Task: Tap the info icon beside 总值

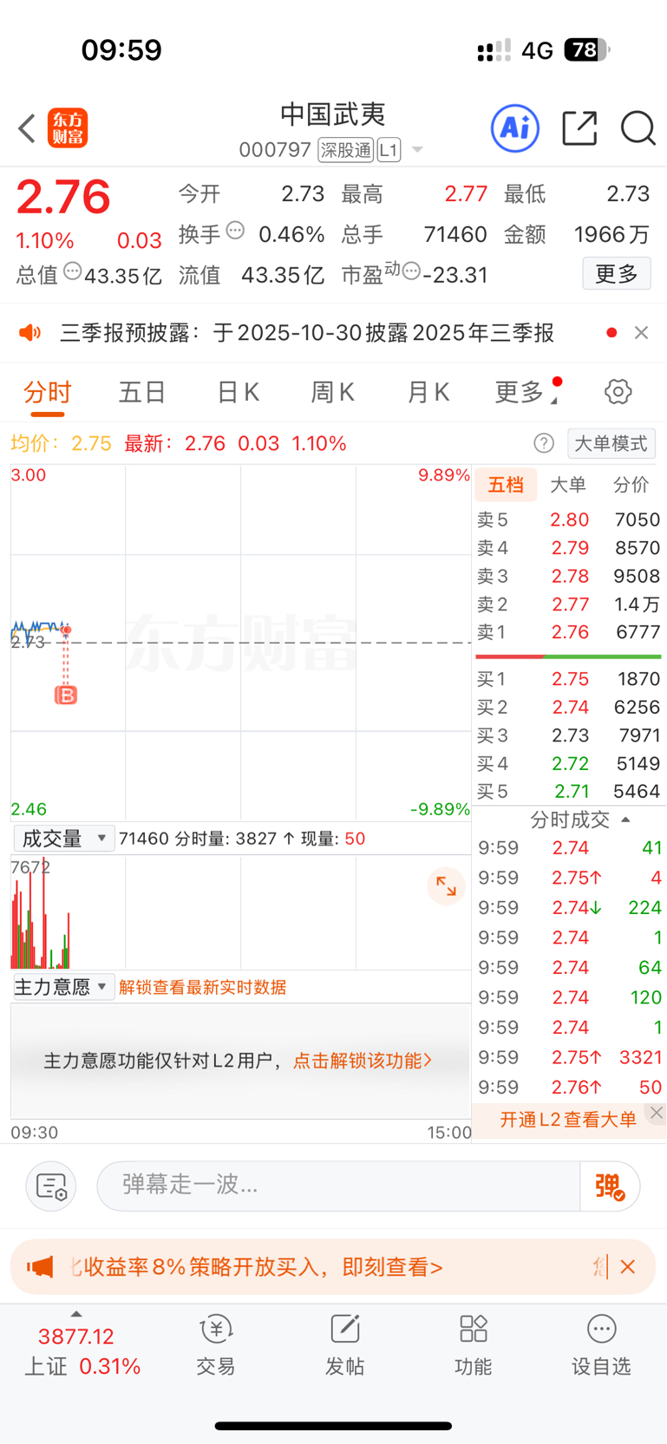Action: (x=73, y=271)
